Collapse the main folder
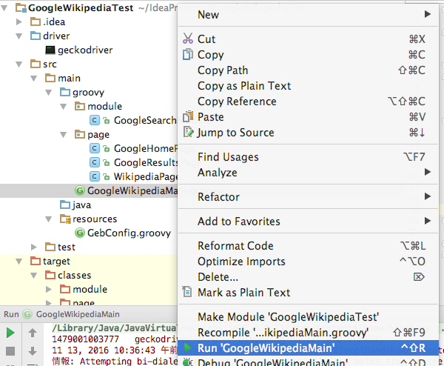444x366 pixels. [x=34, y=79]
